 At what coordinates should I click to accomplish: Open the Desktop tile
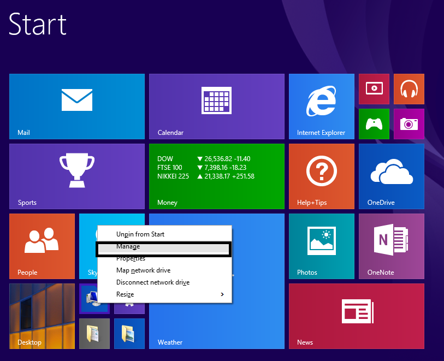point(42,316)
